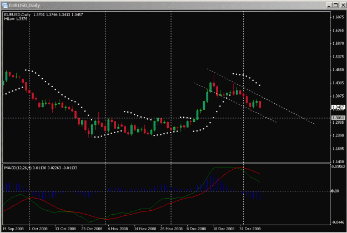This screenshot has width=347, height=233.
Task: Click the 23 Oct 2008 date label
Action: click(92, 229)
